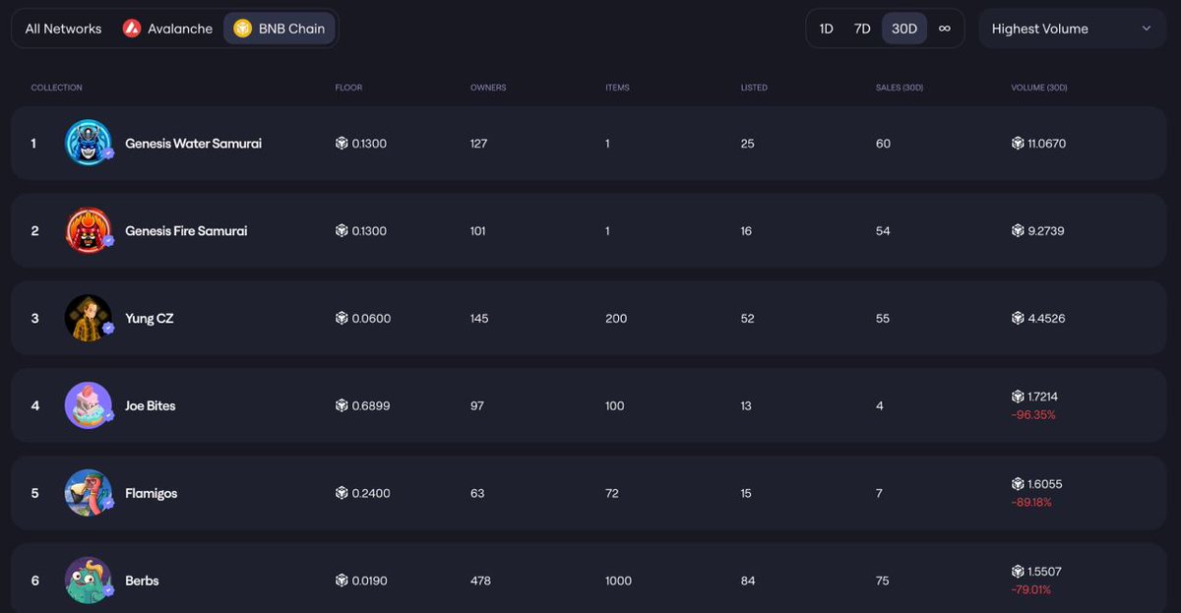Click BNB icon beside volume 4.4526
This screenshot has height=613, width=1181.
pyautogui.click(x=1018, y=318)
